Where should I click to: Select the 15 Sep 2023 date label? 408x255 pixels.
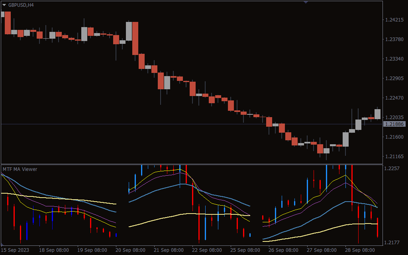(15, 250)
